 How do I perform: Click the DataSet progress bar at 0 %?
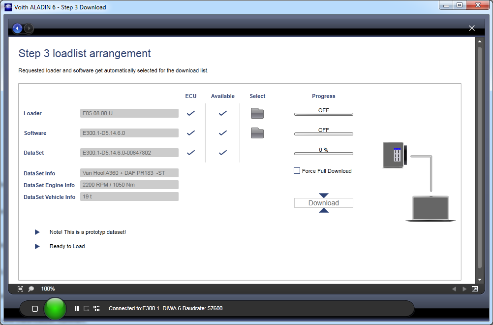pos(324,154)
